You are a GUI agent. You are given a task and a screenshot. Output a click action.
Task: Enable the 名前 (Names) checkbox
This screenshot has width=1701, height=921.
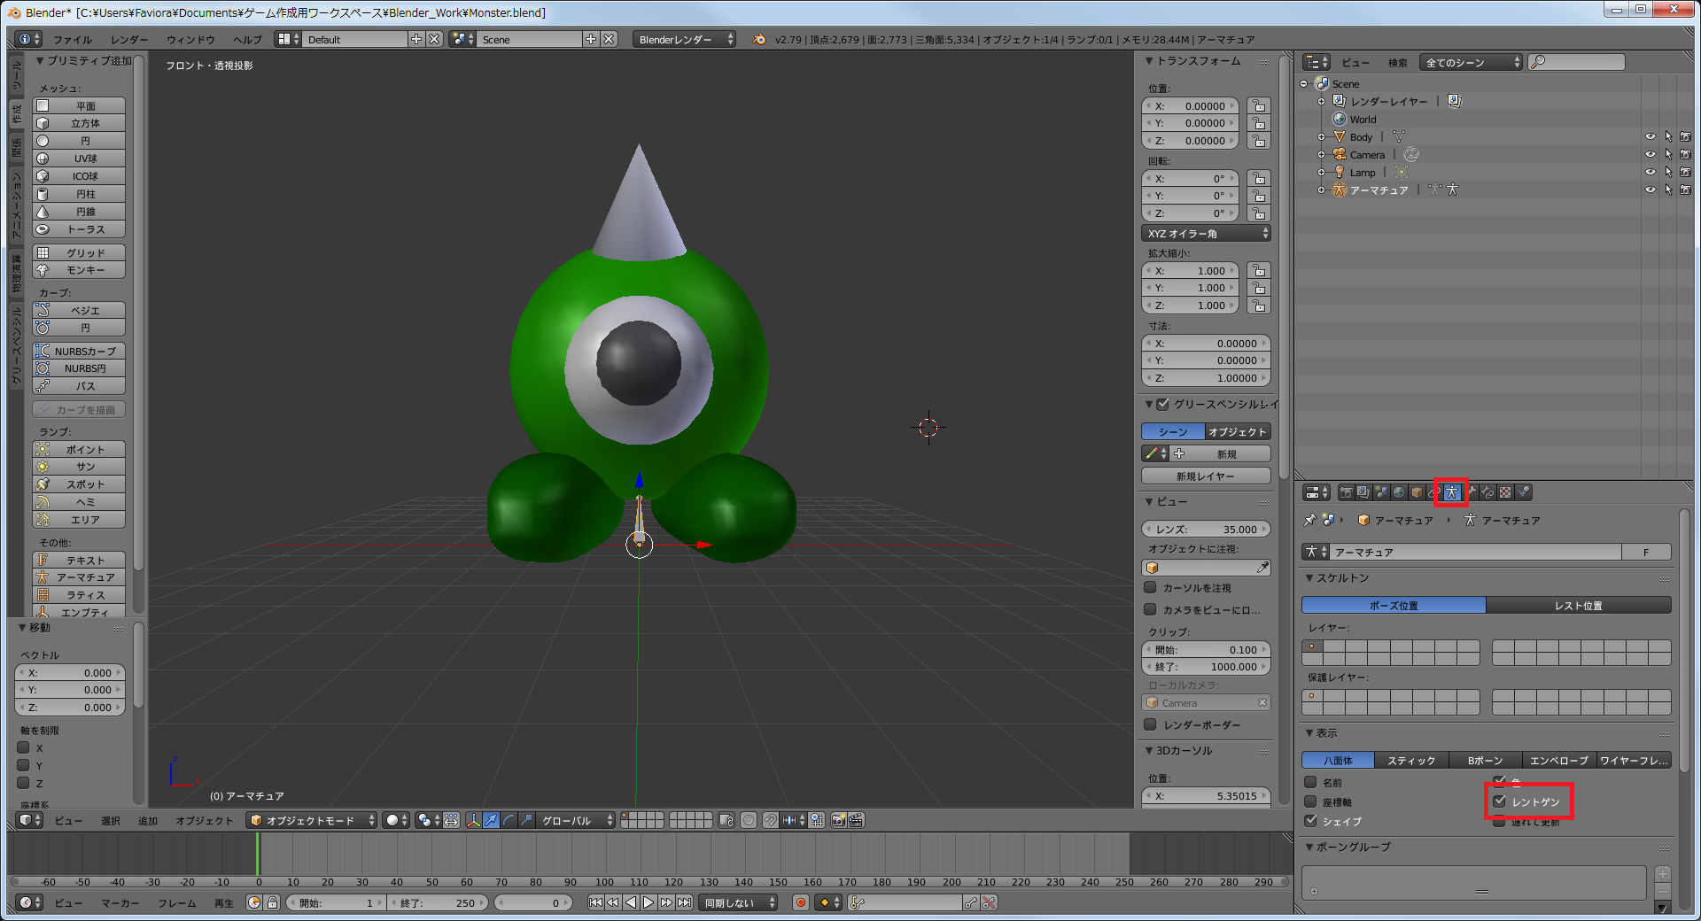pyautogui.click(x=1310, y=782)
